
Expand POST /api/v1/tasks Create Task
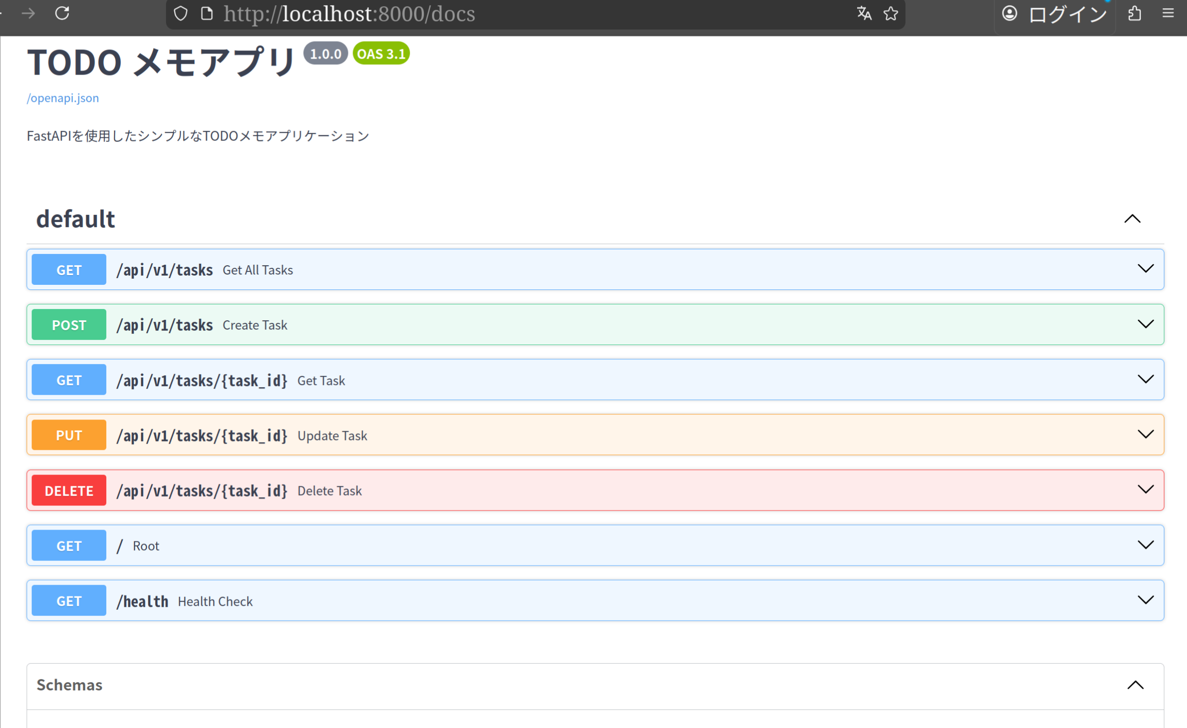click(1145, 324)
